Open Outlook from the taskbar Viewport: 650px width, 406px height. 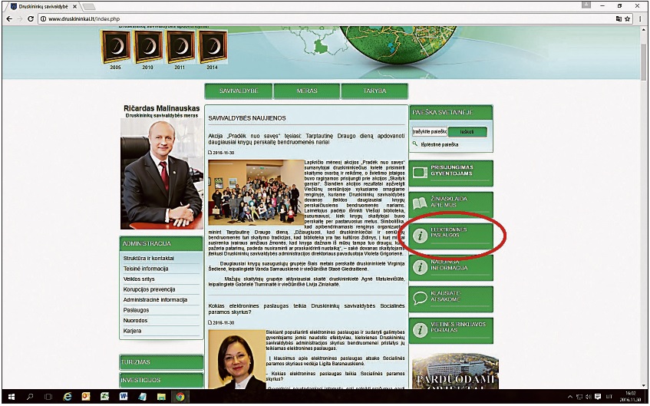click(86, 397)
